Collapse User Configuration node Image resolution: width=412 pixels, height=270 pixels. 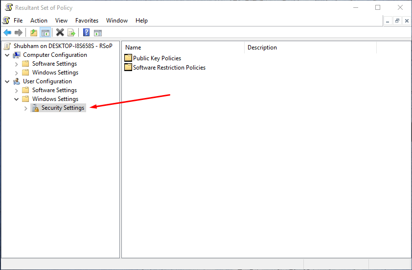[7, 81]
